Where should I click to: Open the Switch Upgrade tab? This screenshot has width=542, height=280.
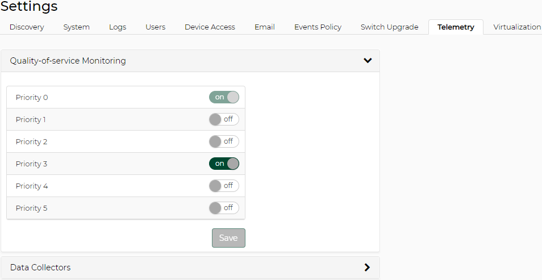coord(389,27)
